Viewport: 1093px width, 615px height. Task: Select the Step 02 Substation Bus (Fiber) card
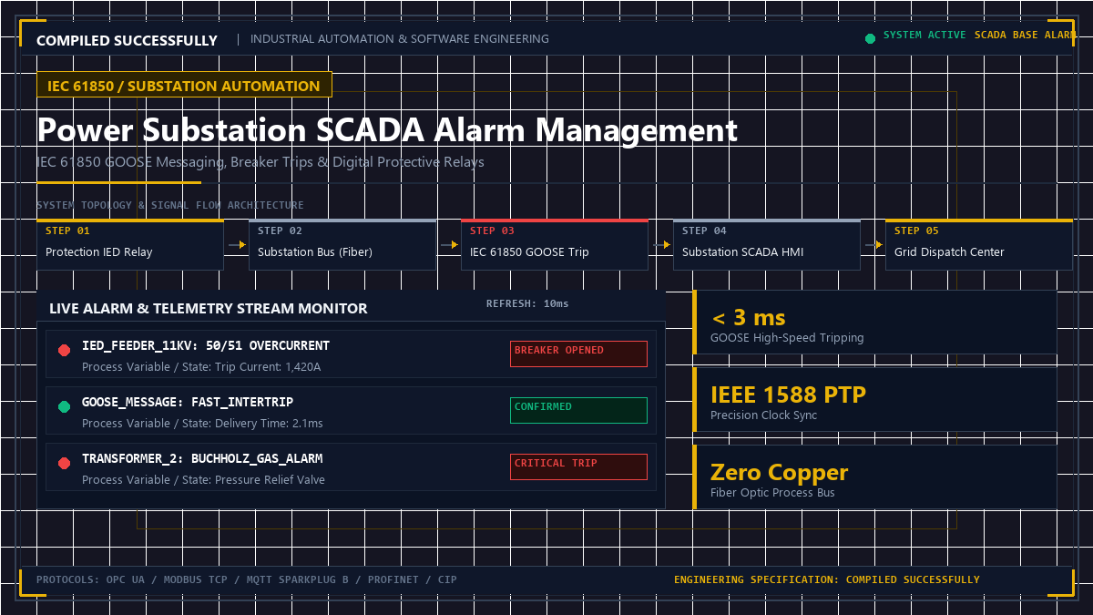coord(342,244)
